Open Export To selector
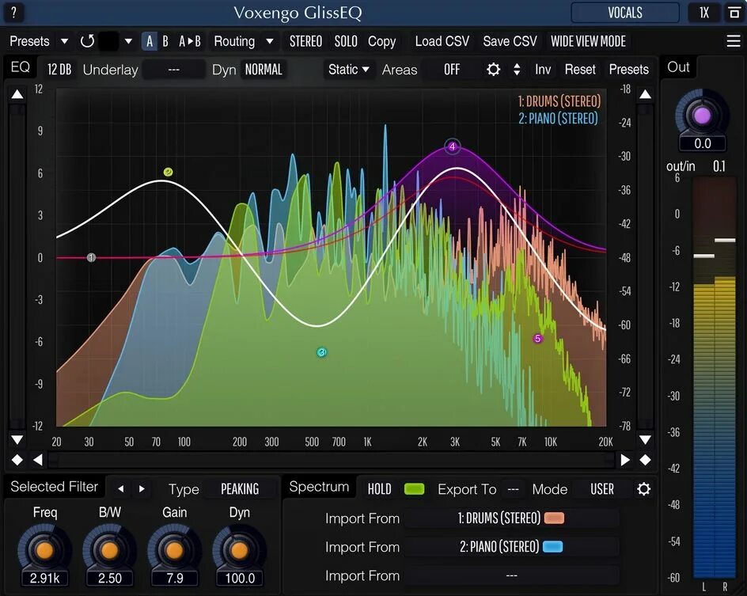 coord(513,489)
